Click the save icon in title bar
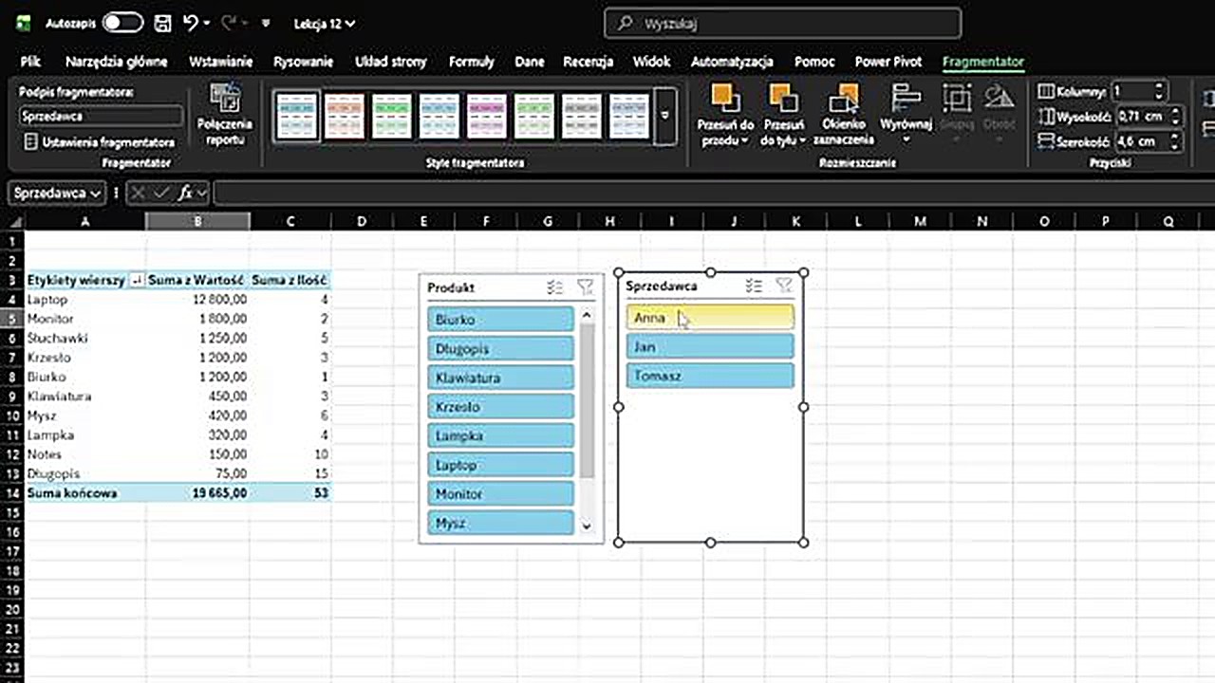This screenshot has width=1215, height=683. pos(162,23)
